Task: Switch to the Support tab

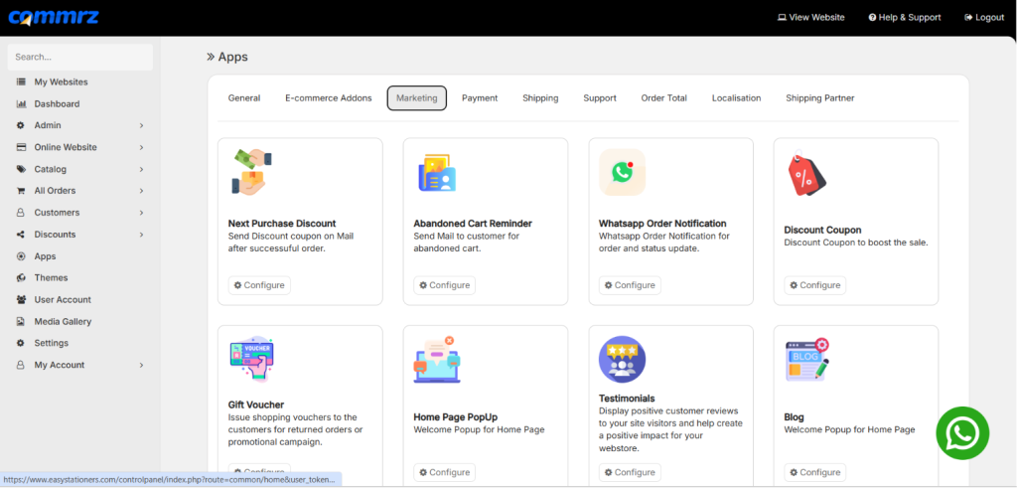Action: tap(600, 98)
